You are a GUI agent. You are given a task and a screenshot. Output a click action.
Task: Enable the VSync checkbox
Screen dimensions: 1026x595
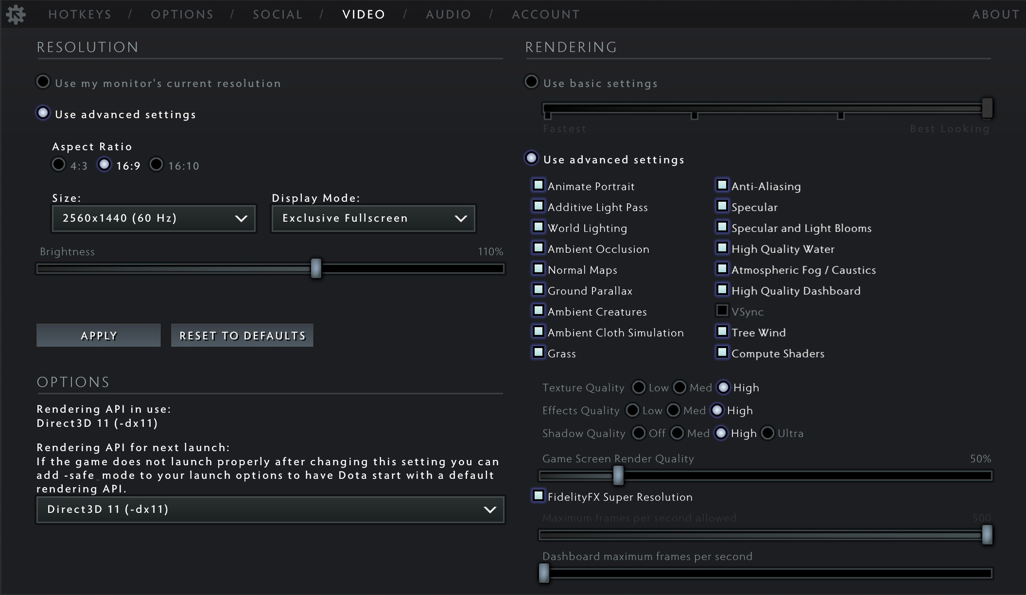[722, 311]
